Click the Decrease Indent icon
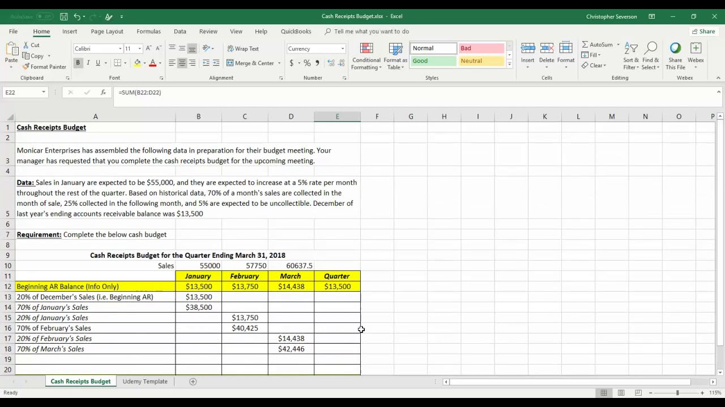 pos(206,63)
